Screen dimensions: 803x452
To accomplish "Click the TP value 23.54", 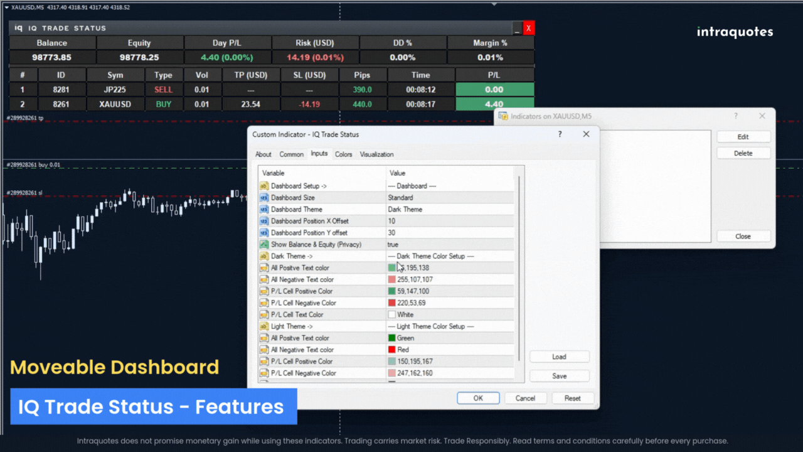I will (x=250, y=104).
